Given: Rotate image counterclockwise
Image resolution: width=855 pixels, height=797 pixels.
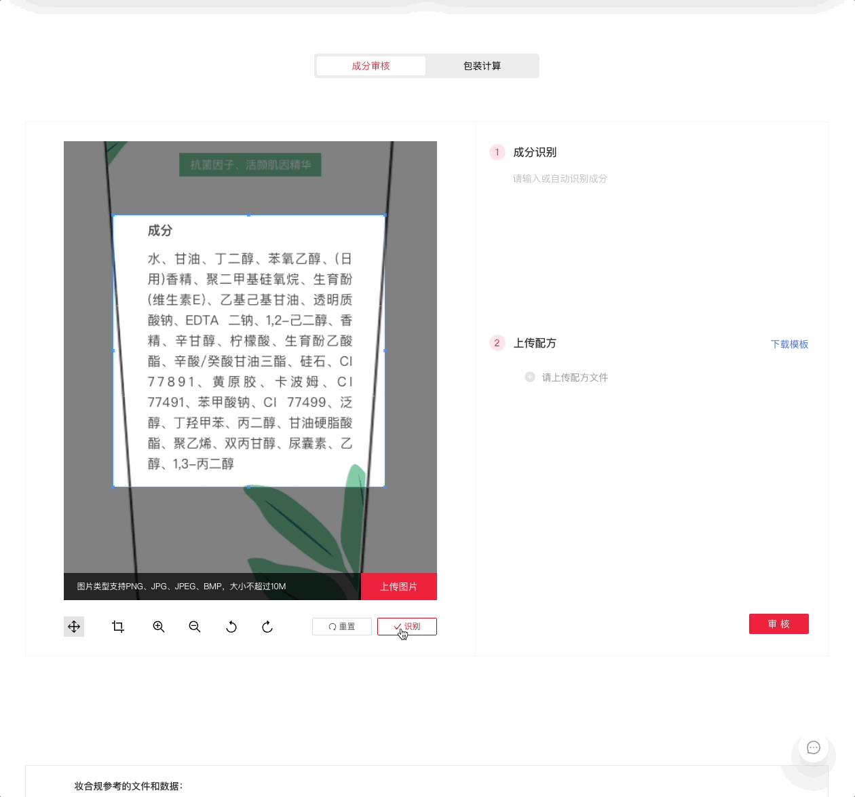Looking at the screenshot, I should 231,627.
